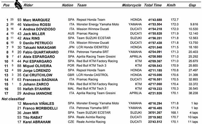
Task: Click the Pos column header
Action: pyautogui.click(x=6, y=5)
